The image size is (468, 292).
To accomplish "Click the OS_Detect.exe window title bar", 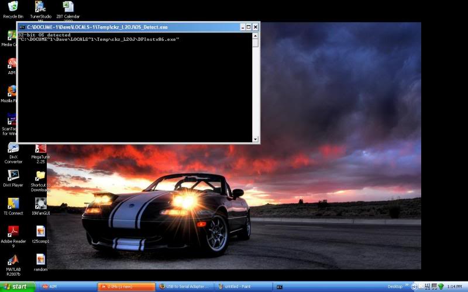I will (x=138, y=27).
